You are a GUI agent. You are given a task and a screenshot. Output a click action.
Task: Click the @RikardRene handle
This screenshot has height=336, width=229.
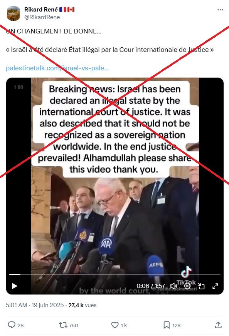(42, 17)
